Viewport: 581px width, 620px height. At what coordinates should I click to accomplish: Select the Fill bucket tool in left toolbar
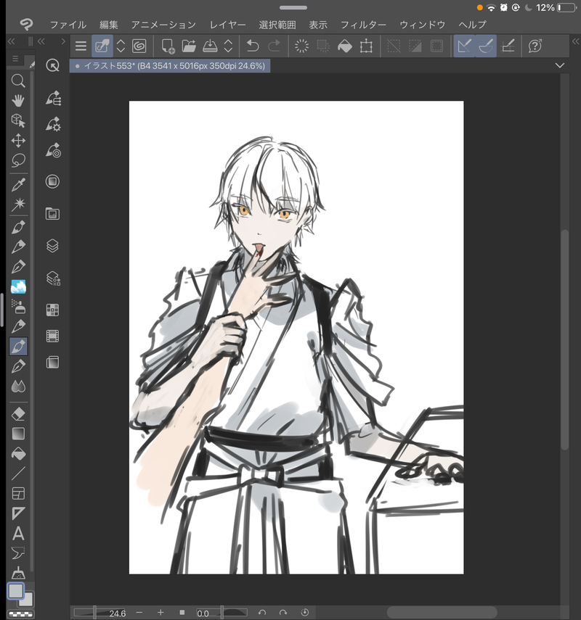point(18,453)
